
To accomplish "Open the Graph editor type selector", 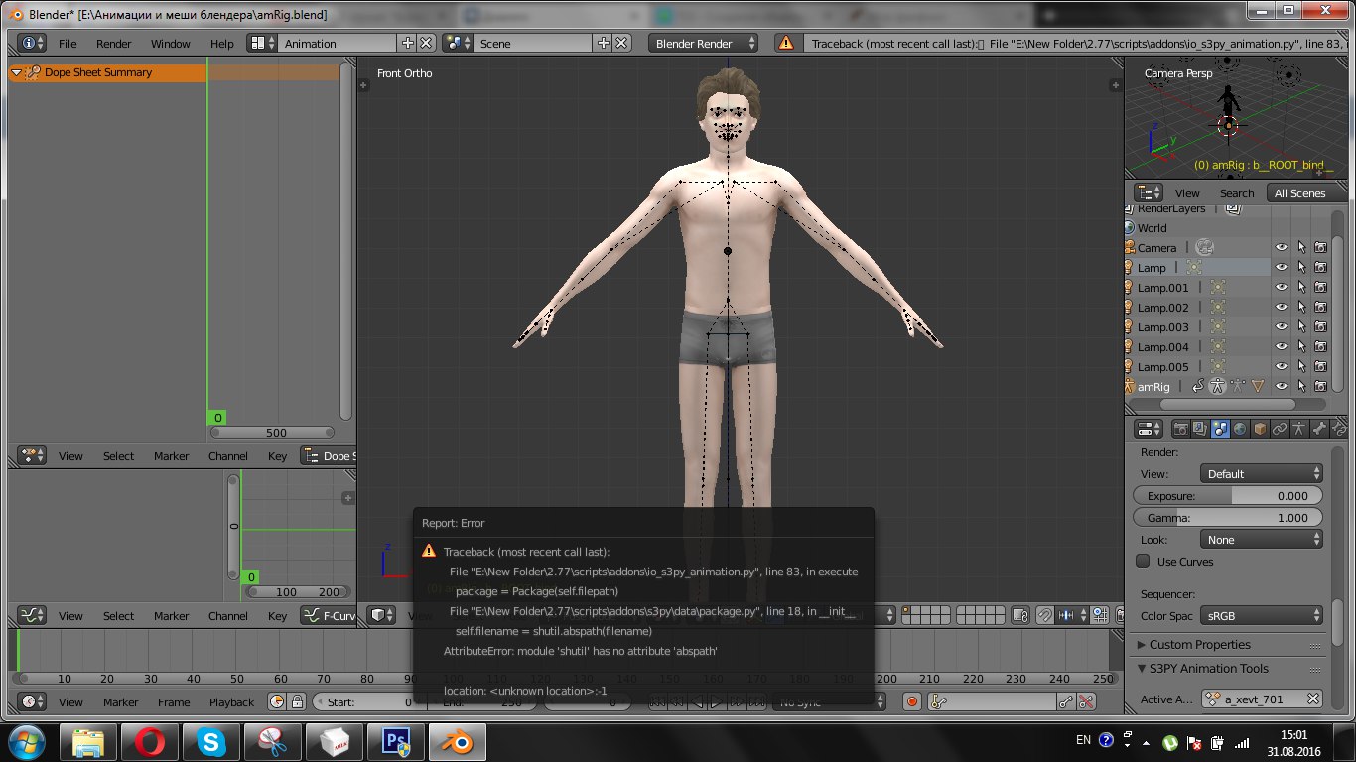I will coord(32,615).
